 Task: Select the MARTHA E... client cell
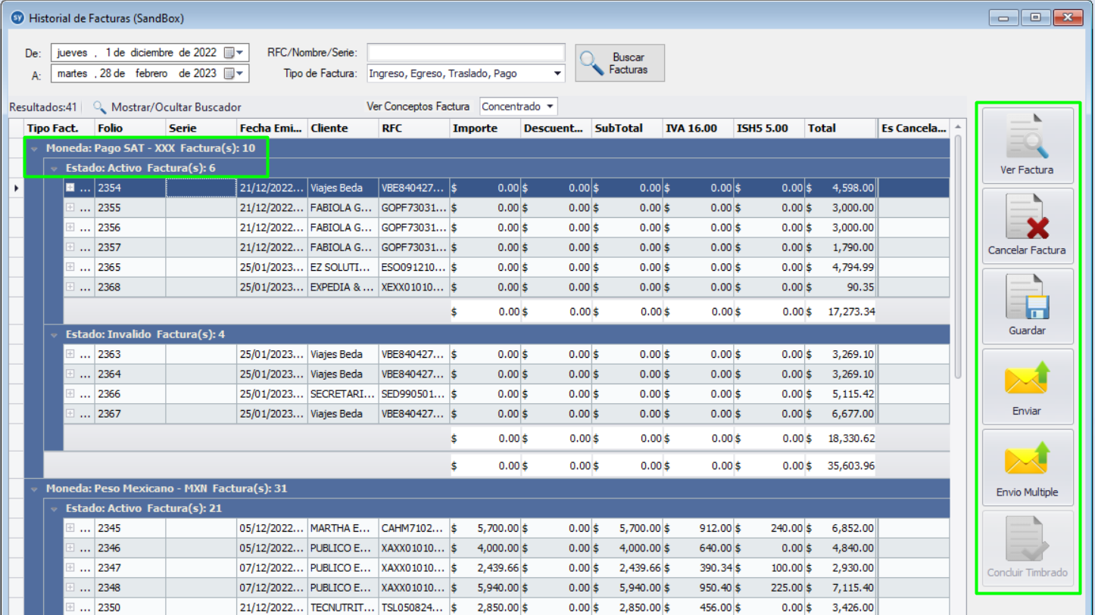click(343, 528)
